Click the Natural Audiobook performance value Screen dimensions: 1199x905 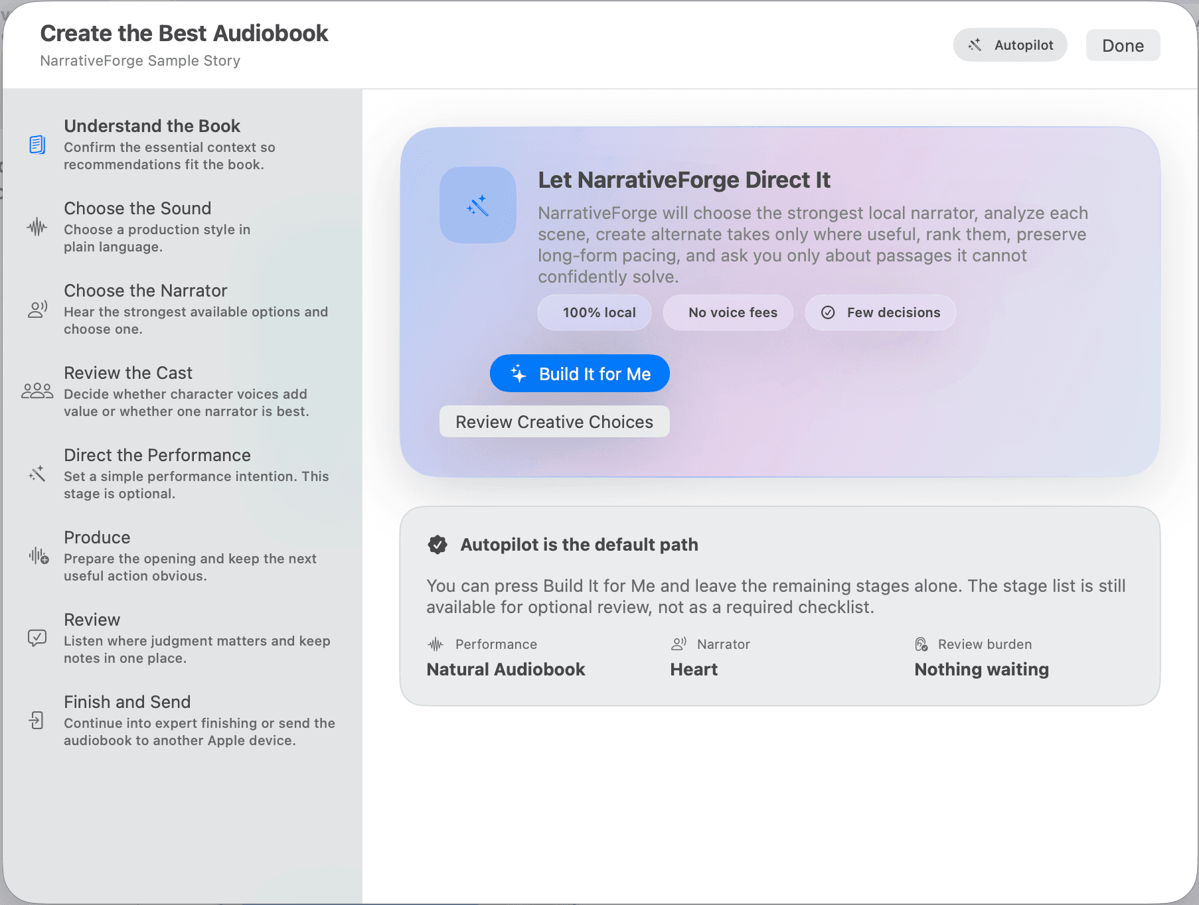click(506, 669)
